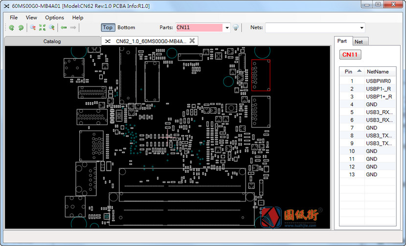Click the light bulb highlight icon
The image size is (406, 246).
click(x=235, y=27)
